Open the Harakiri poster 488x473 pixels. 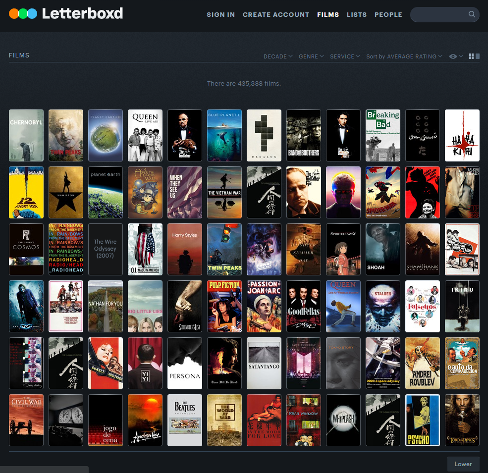(462, 135)
